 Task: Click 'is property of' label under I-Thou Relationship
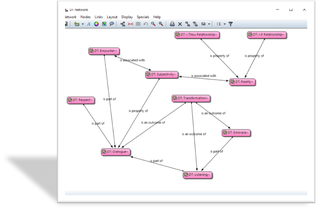[219, 56]
